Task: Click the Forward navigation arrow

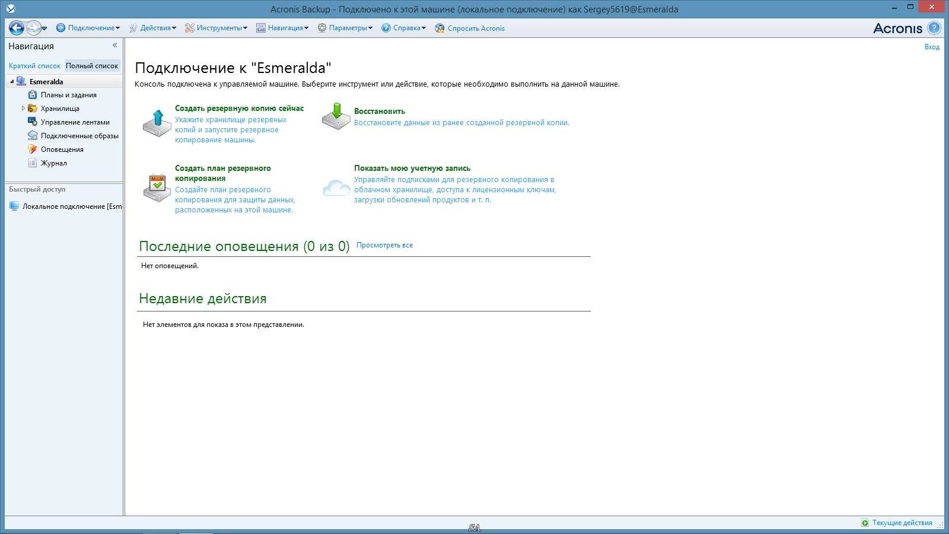Action: coord(33,28)
